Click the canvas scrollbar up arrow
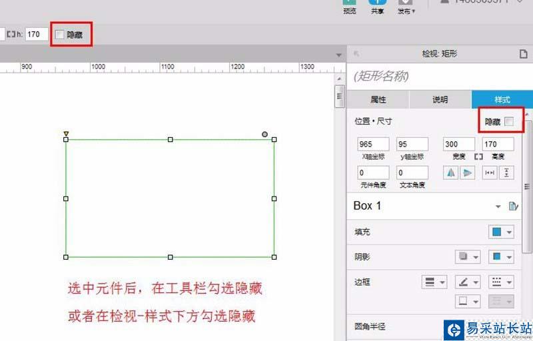Viewport: 533px width, 341px height. click(x=339, y=79)
